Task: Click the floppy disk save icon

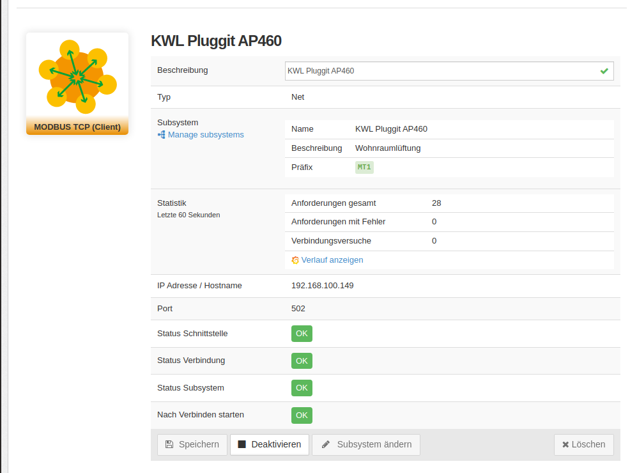Action: (x=169, y=444)
